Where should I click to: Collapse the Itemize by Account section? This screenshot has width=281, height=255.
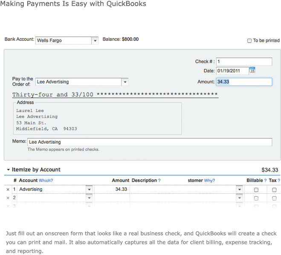(x=8, y=169)
